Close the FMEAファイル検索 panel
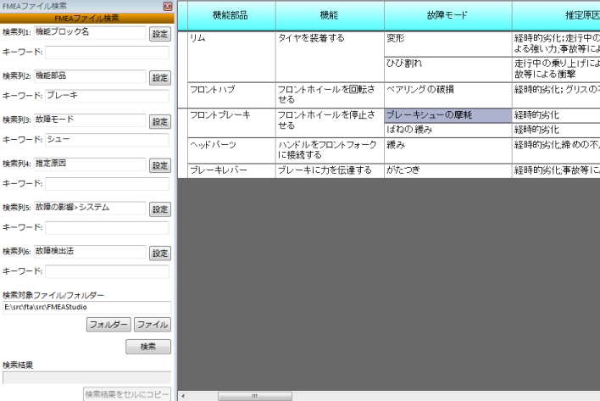Screen dimensions: 600x401 (167, 6)
